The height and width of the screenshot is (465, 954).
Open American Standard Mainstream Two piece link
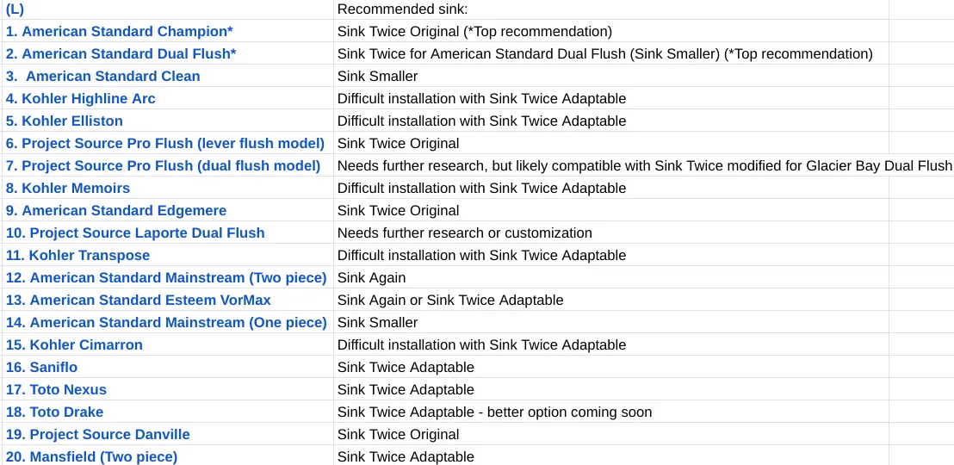pos(166,278)
